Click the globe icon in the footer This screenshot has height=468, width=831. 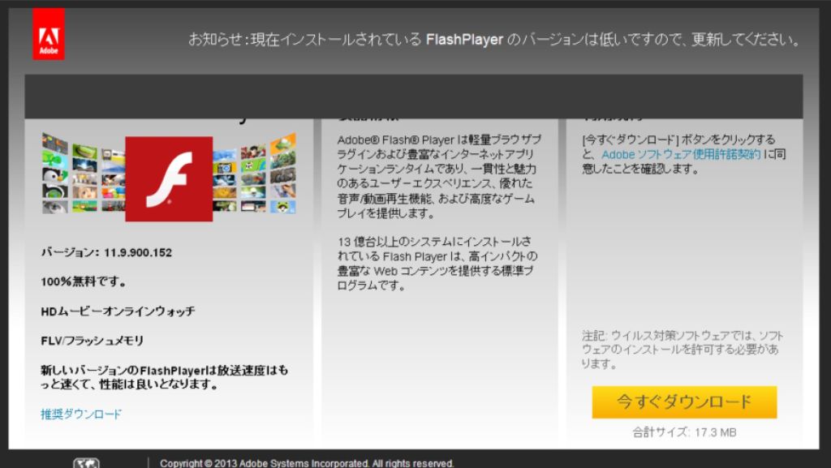86,463
